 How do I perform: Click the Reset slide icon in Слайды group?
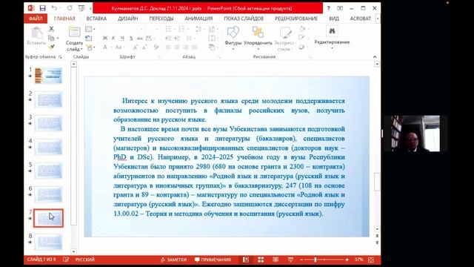click(x=89, y=38)
